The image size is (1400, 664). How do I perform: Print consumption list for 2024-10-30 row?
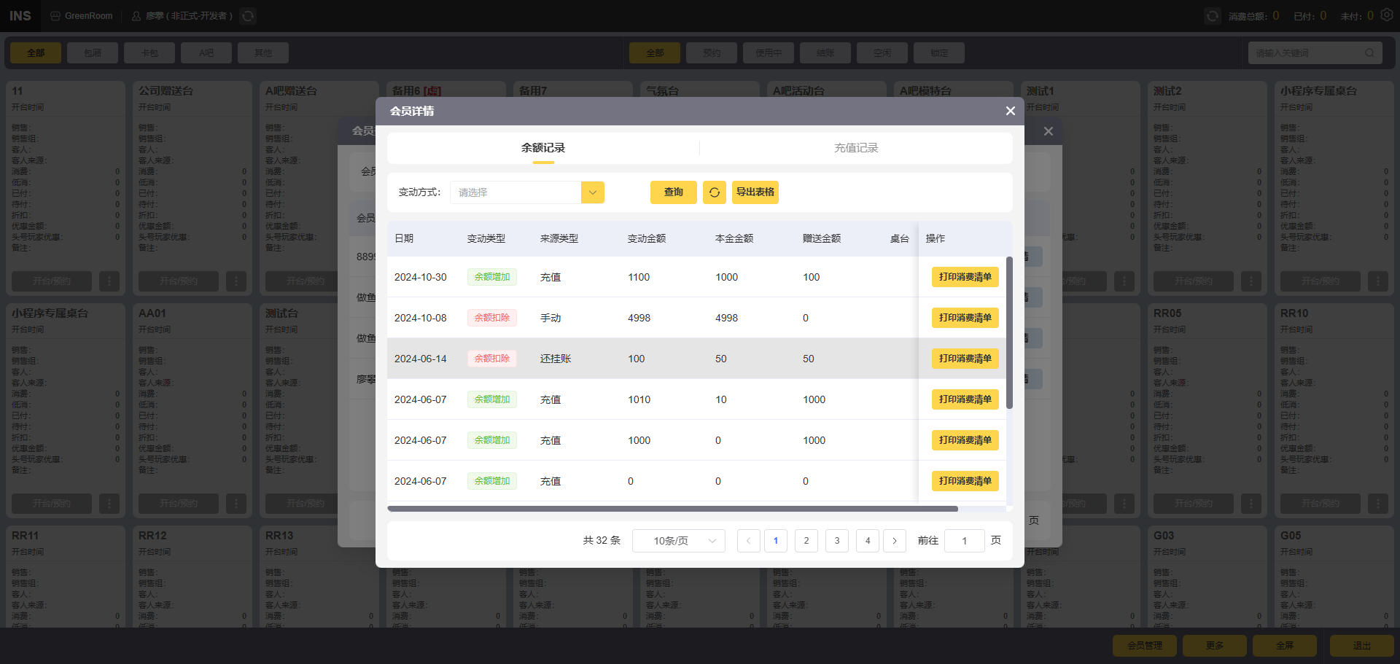(x=965, y=277)
